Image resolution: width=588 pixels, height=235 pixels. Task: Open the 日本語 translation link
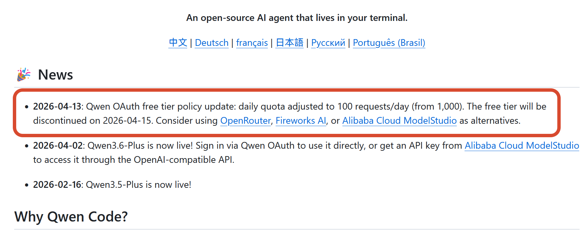click(x=289, y=43)
